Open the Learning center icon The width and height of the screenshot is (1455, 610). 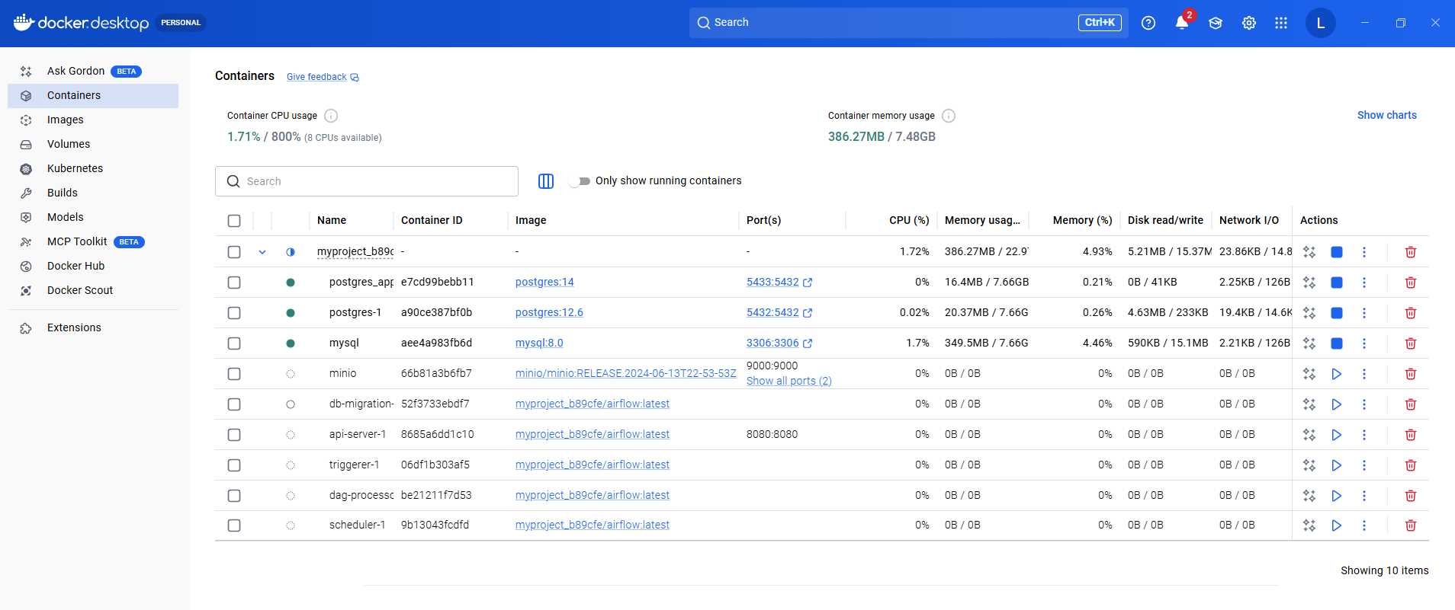coord(1216,23)
